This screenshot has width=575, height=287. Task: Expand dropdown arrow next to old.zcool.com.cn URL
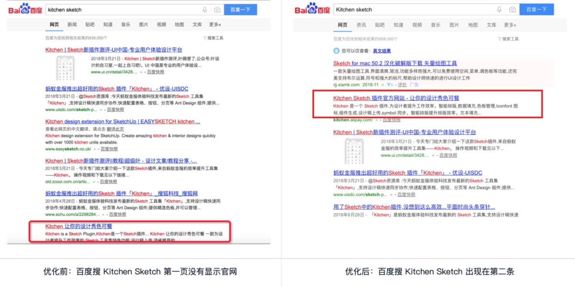(94, 182)
